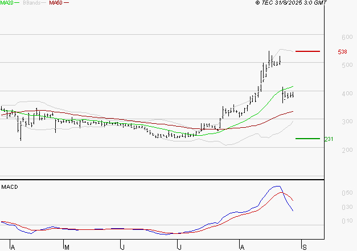Select the red line sample beside MA50
357x251 pixels.
[x=67, y=3]
